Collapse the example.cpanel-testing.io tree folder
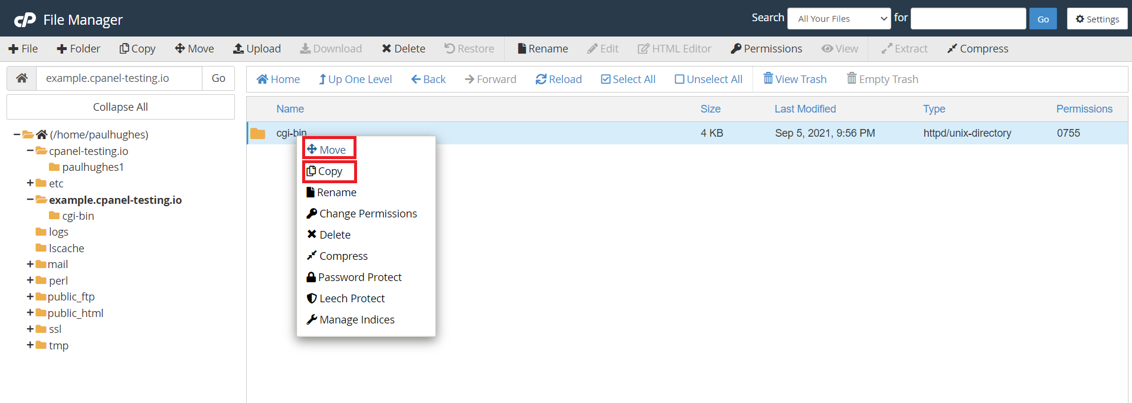 pyautogui.click(x=30, y=200)
